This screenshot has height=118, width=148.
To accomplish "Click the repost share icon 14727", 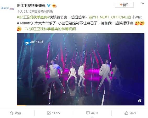I will [x=49, y=113].
